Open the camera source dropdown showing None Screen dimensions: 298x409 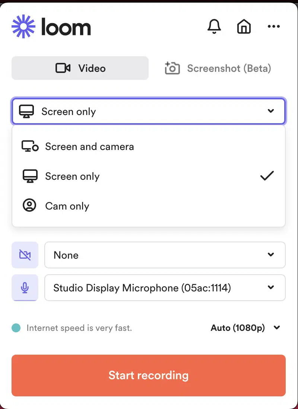[165, 255]
